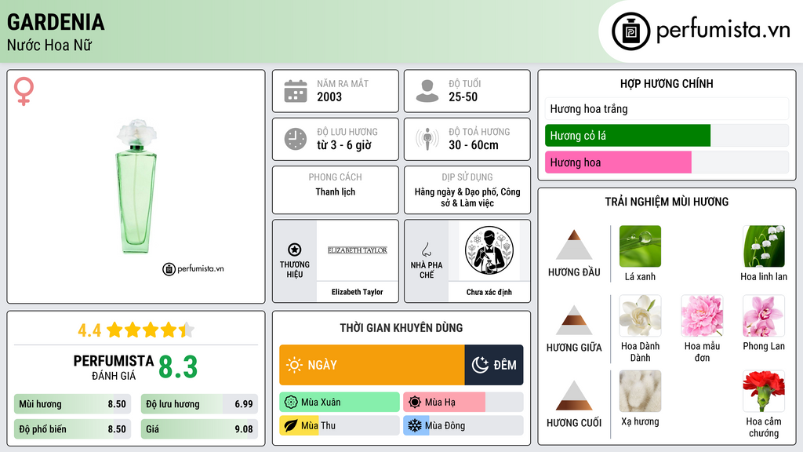Click the calendar icon beside Năm ra mắt
Screen dimensions: 803x452
[296, 91]
